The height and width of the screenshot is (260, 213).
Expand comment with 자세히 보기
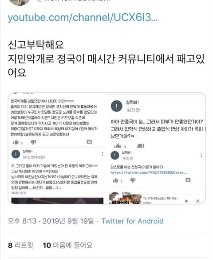point(19,193)
